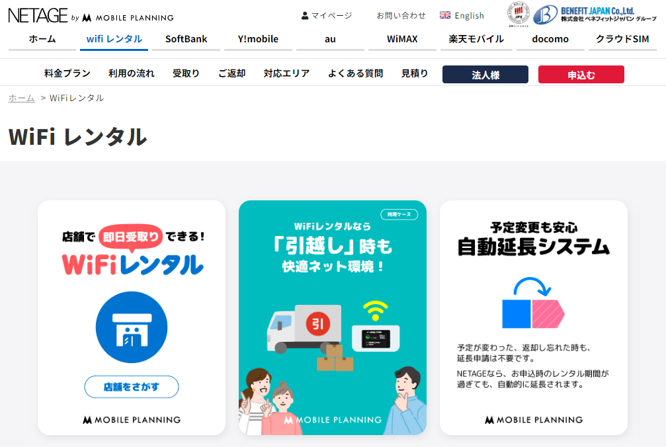Screen dimensions: 666x447
Task: Click the red 申込む button
Action: (x=581, y=75)
